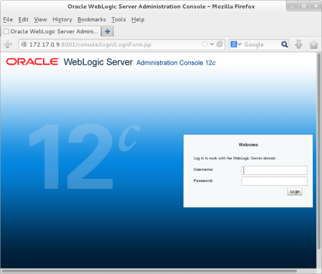This screenshot has height=274, width=322.
Task: Focus the Username input field
Action: (x=274, y=170)
